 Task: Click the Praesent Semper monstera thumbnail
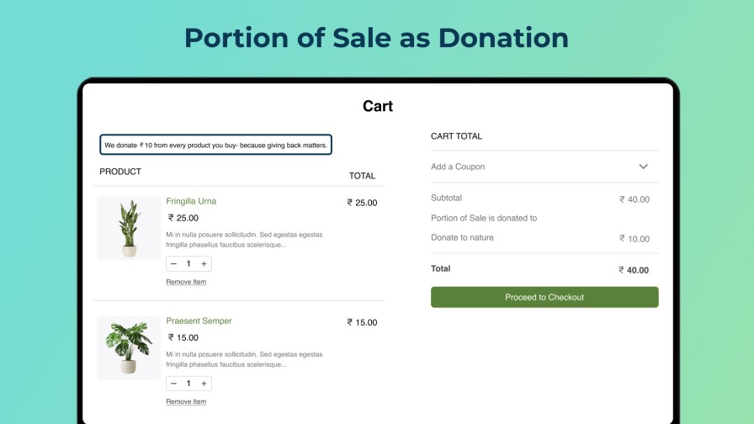pyautogui.click(x=129, y=347)
